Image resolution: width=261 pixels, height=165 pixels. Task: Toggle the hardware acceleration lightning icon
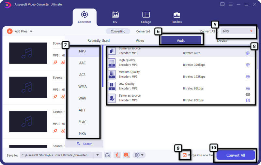(117, 155)
